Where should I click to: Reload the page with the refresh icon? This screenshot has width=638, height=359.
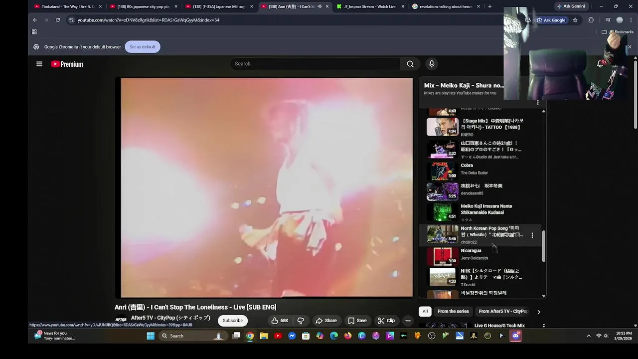(x=58, y=20)
